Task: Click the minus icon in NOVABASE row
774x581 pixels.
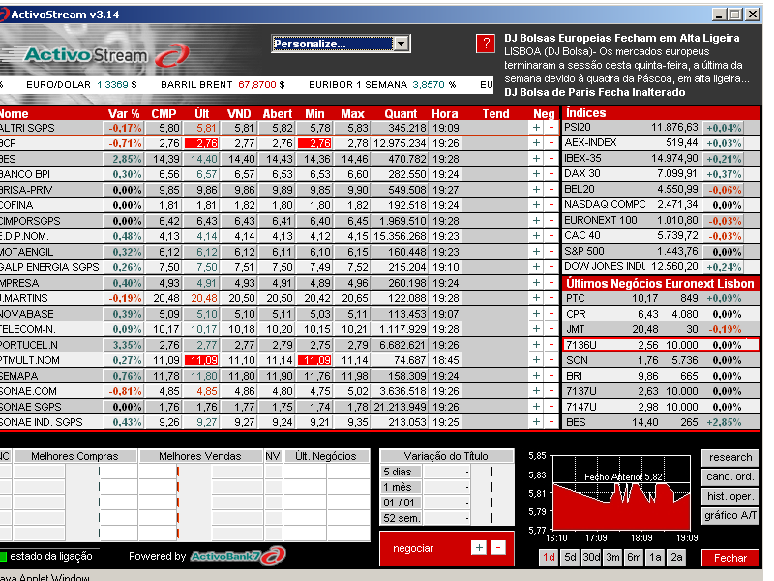Action: (x=551, y=313)
